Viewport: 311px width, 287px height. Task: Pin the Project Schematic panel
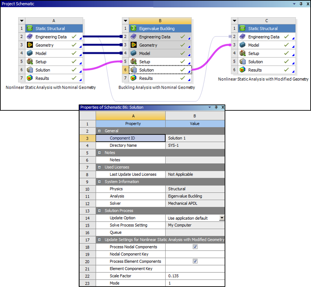(x=301, y=4)
